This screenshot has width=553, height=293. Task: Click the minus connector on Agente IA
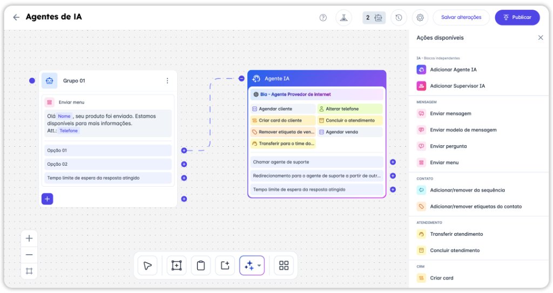[241, 79]
